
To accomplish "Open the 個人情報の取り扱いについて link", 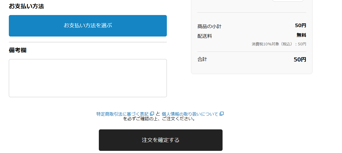I will pyautogui.click(x=190, y=114).
